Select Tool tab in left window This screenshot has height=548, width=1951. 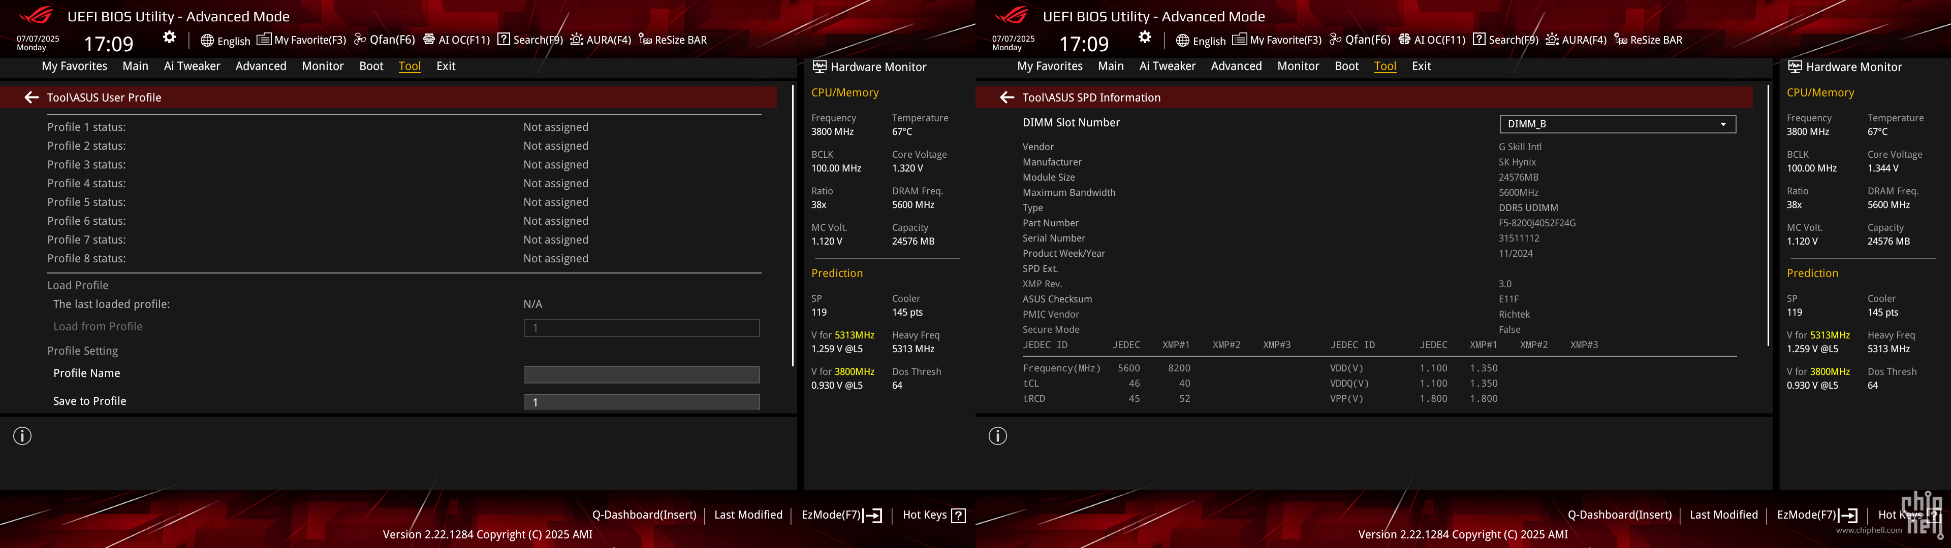(410, 66)
